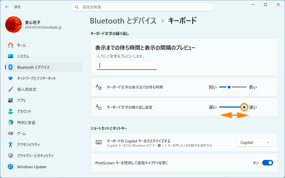This screenshot has height=178, width=285.
Task: Open Windows Update via sync icon
Action: tap(10, 167)
